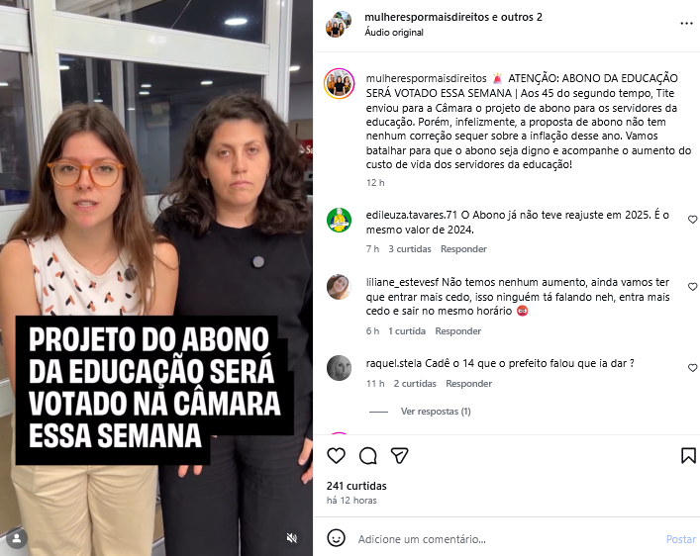Like liliane_estevesf's comment
This screenshot has width=700, height=556.
click(692, 287)
